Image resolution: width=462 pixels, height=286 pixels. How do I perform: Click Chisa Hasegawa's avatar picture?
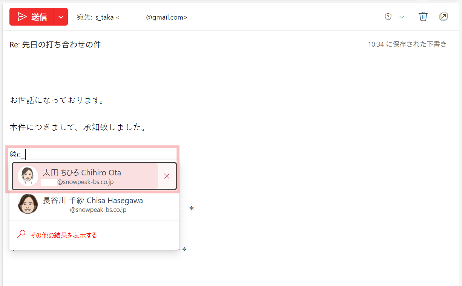(x=28, y=204)
